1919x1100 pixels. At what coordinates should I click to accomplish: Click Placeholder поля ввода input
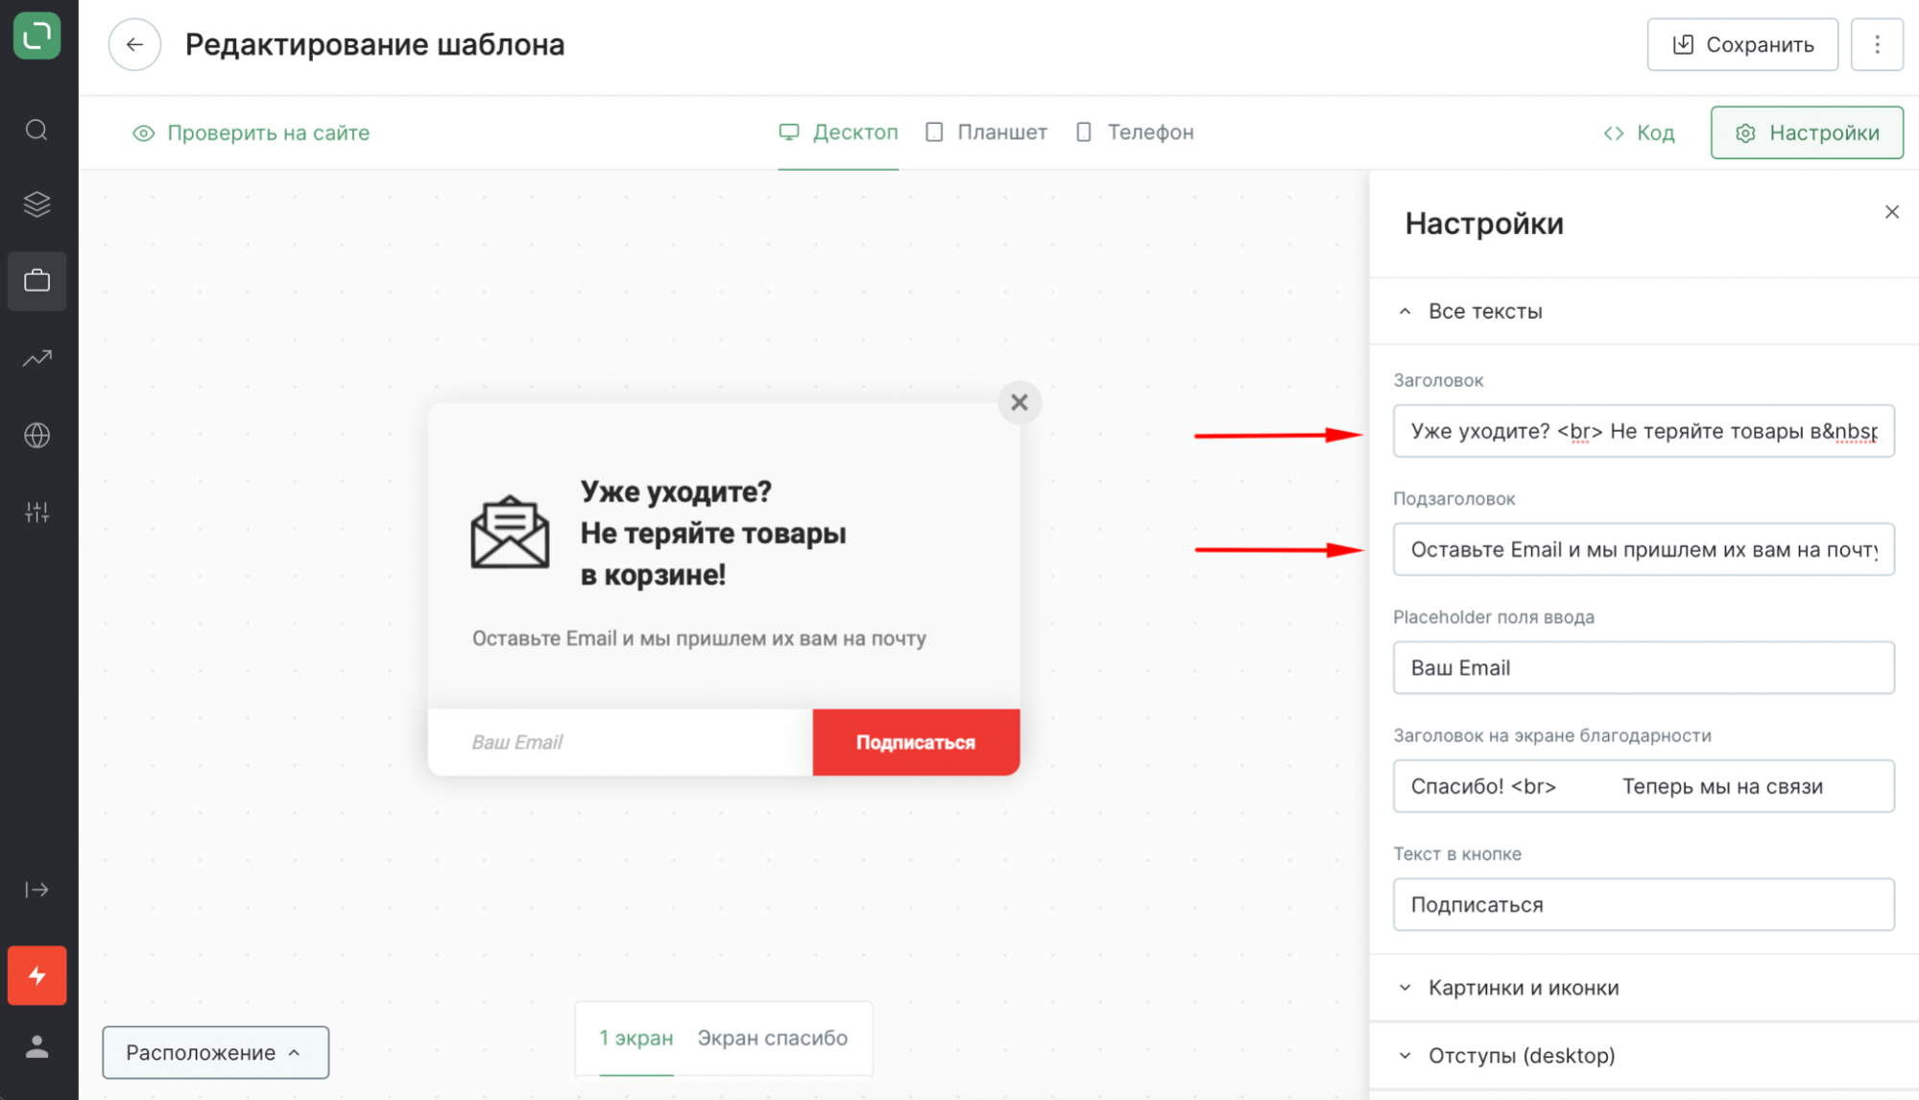tap(1643, 667)
